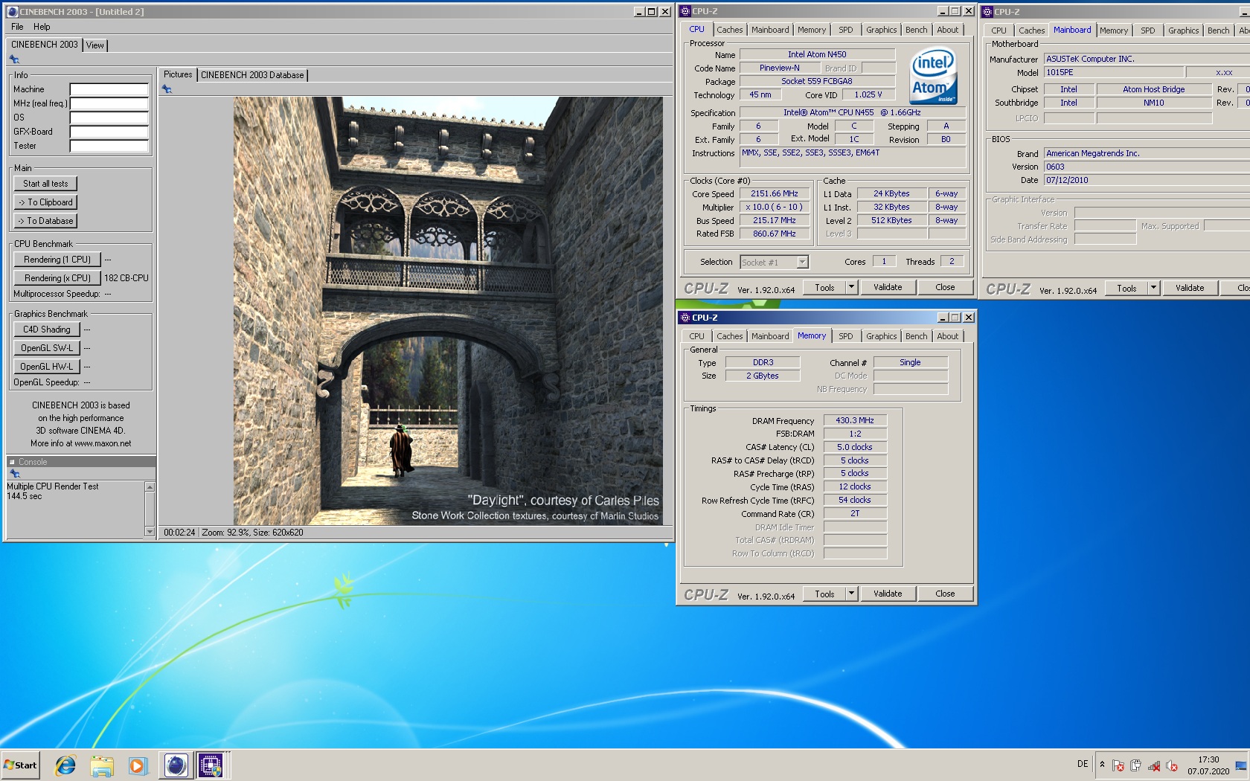Viewport: 1250px width, 781px height.
Task: Click the DE language indicator in taskbar
Action: click(1083, 764)
